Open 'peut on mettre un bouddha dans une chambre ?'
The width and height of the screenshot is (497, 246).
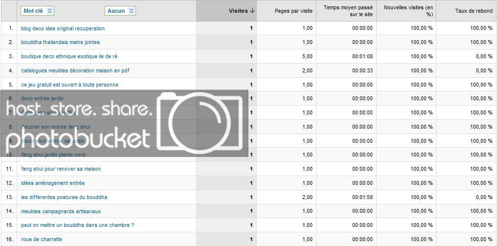point(77,225)
